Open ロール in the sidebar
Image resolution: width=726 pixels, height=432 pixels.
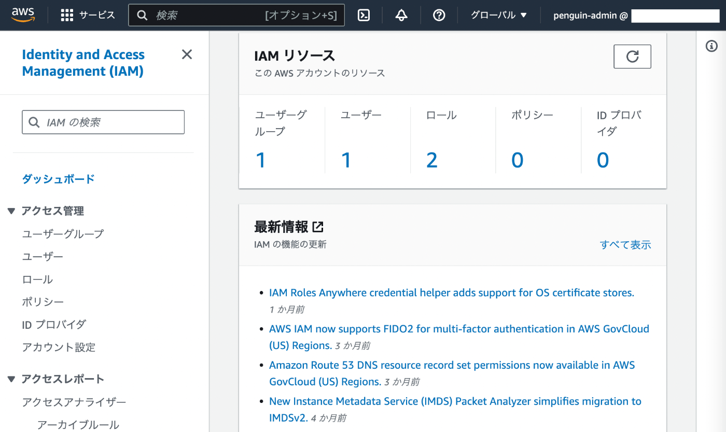click(37, 280)
